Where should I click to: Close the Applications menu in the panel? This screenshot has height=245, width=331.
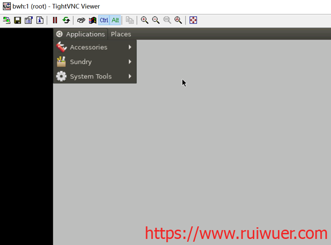click(x=81, y=34)
